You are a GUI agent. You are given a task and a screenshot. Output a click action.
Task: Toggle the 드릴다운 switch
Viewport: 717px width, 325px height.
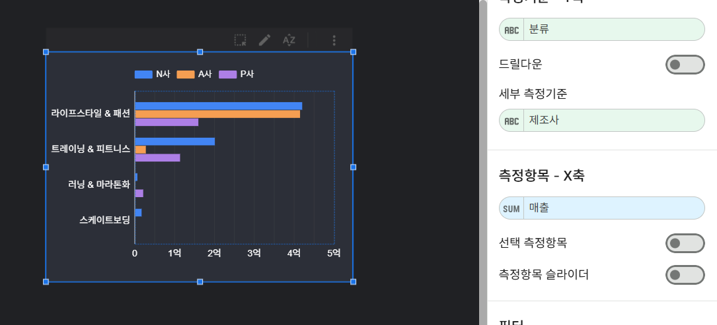point(685,65)
